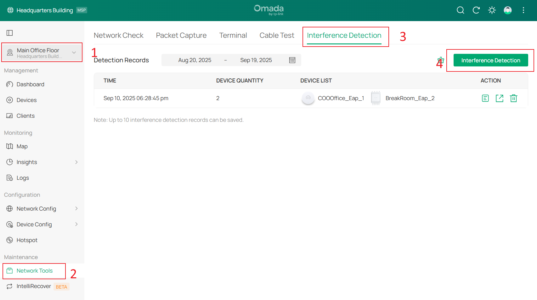
Task: Open the calendar date range picker icon
Action: click(292, 60)
